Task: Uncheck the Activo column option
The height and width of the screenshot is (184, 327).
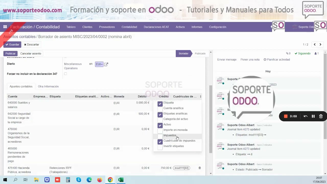Action: (x=160, y=125)
